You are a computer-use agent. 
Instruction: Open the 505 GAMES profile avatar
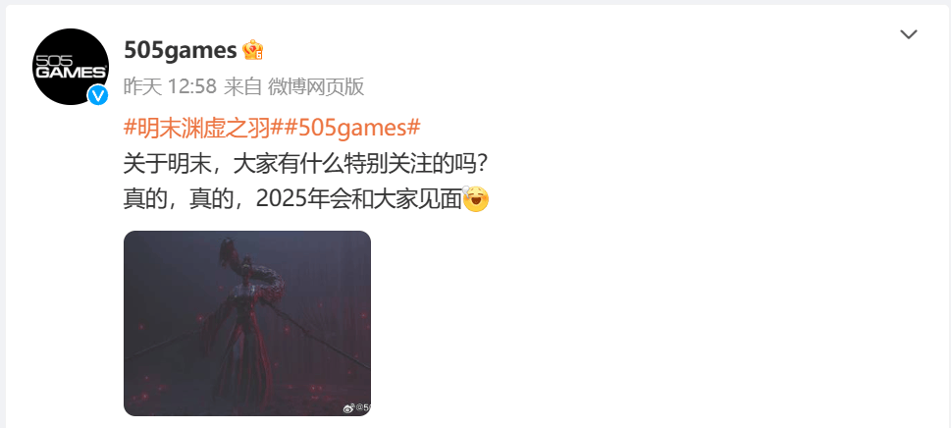pyautogui.click(x=71, y=67)
